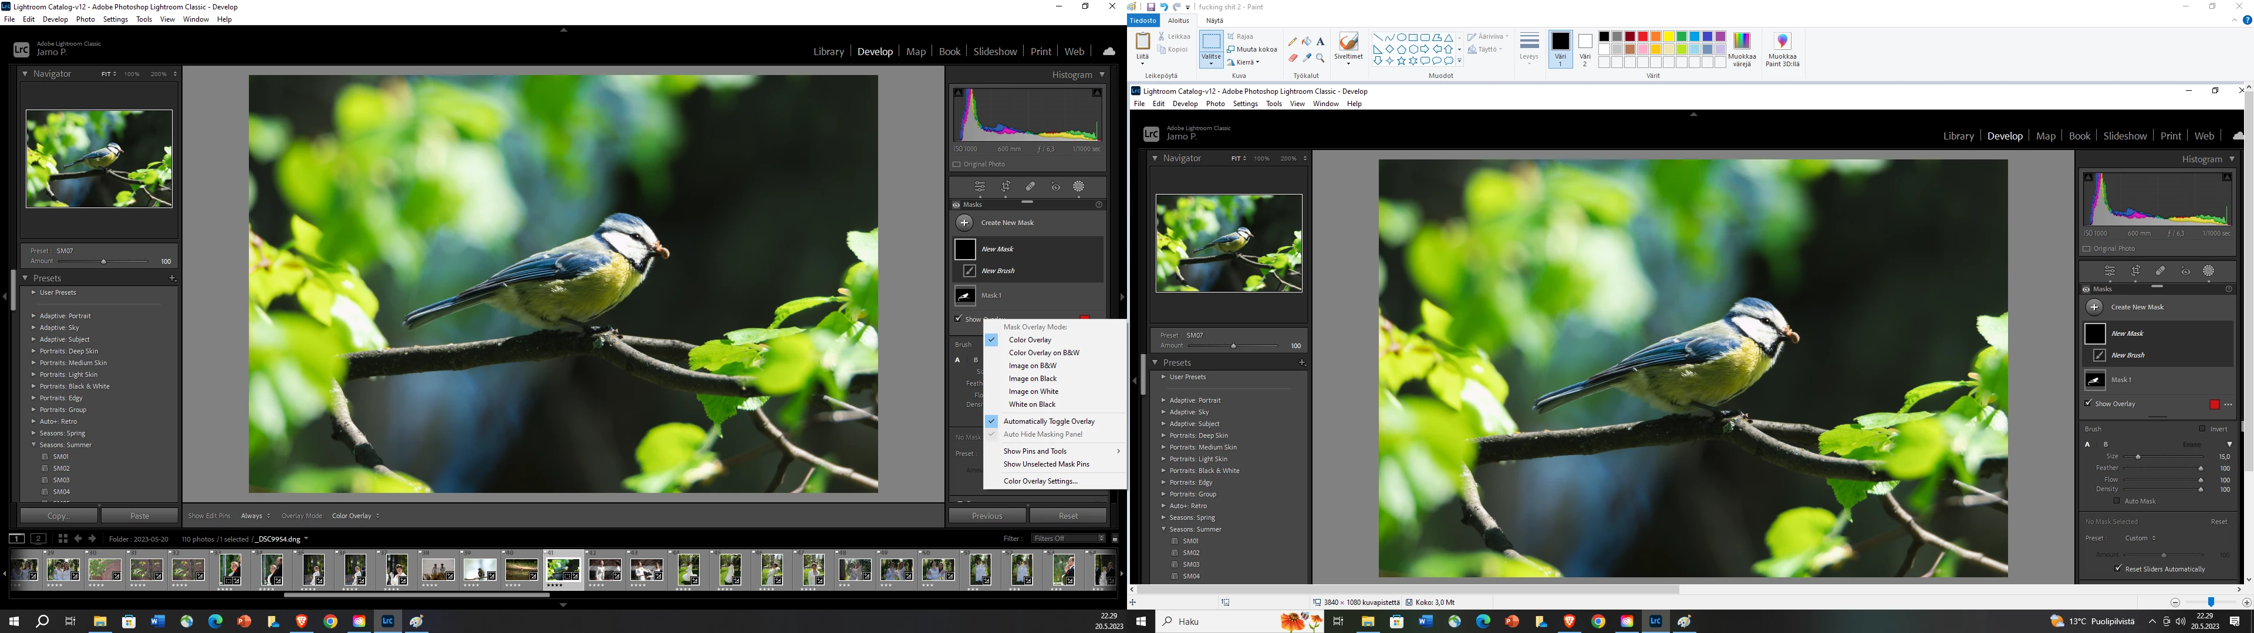This screenshot has width=2254, height=633.
Task: Expand the Adaptive: Portrait preset group
Action: point(33,316)
